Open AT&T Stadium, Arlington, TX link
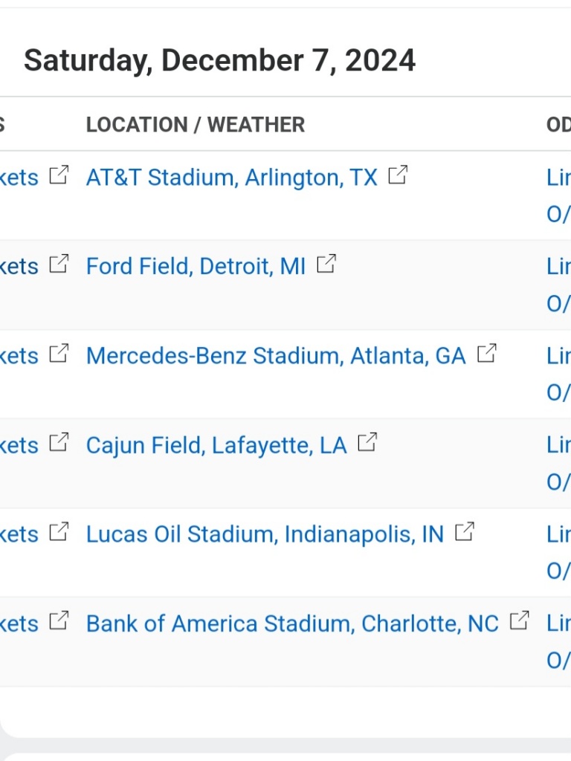The width and height of the screenshot is (571, 761). pyautogui.click(x=231, y=178)
